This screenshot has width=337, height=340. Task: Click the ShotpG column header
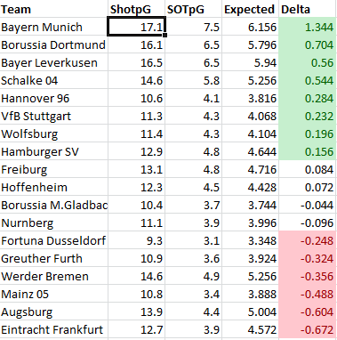pos(136,9)
